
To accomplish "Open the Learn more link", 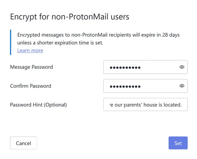I will 30,51.
